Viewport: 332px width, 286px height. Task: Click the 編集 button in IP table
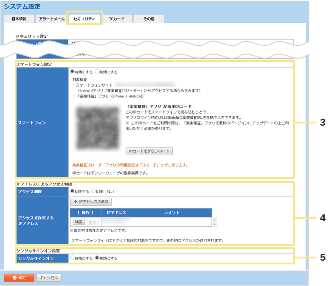77,222
